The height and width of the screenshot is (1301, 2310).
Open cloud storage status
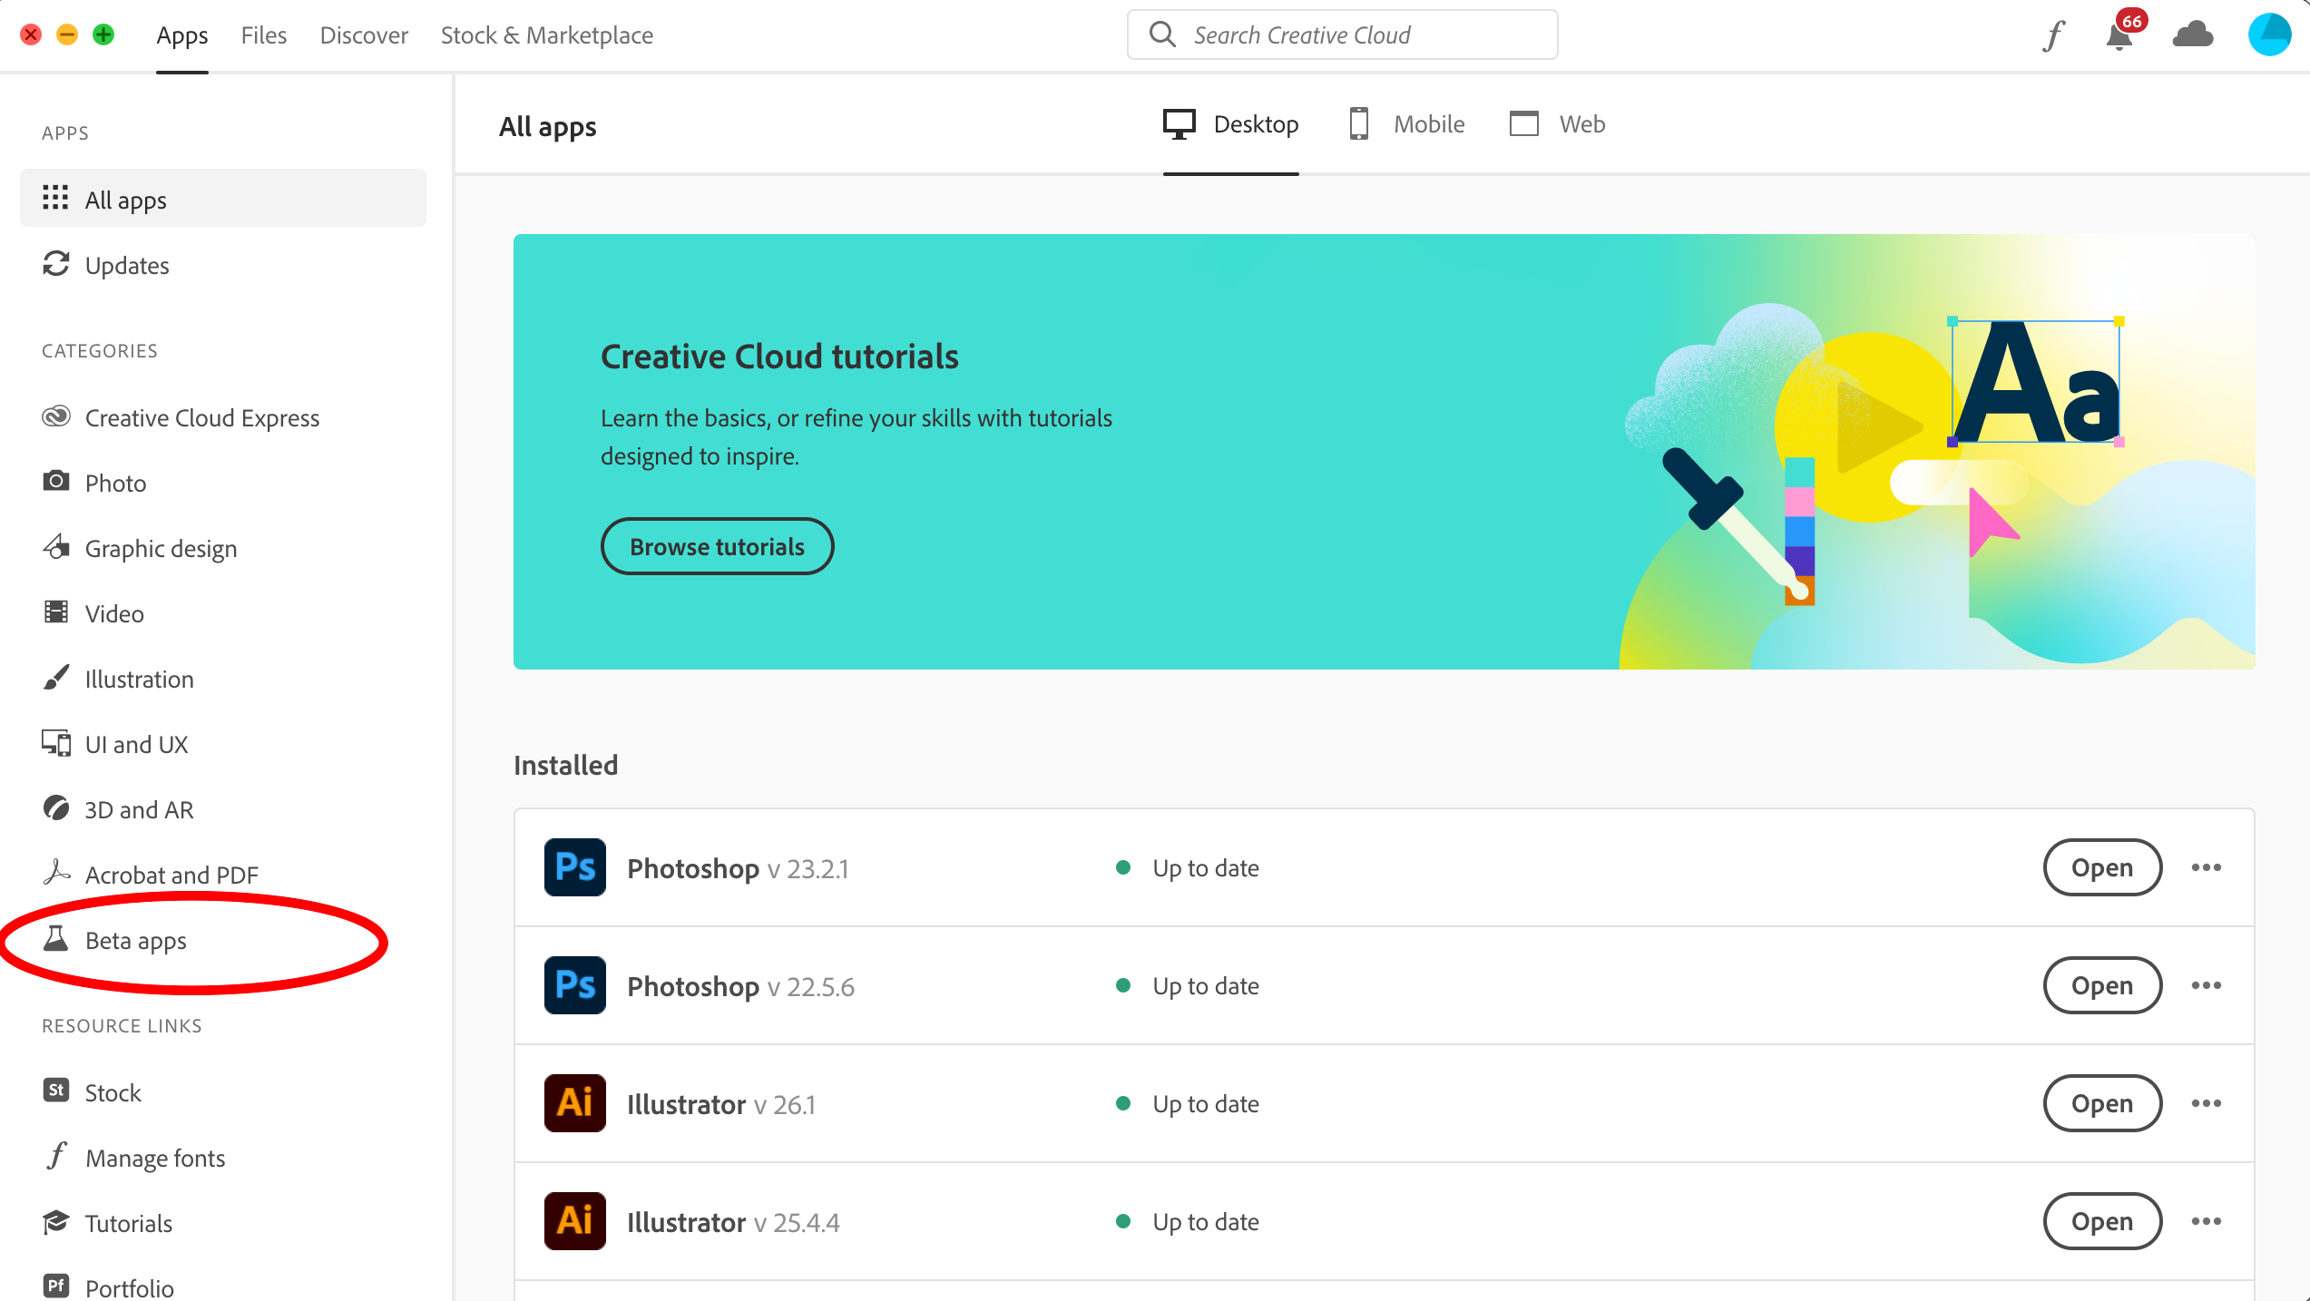2194,34
